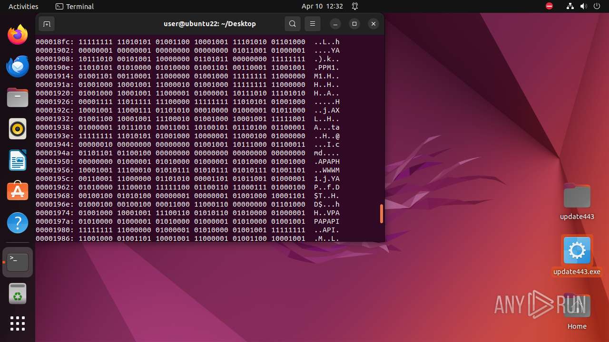Search in terminal output
This screenshot has height=342, width=609.
coord(293,24)
